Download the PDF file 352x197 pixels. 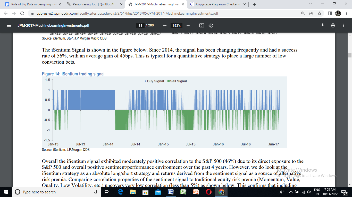coord(322,25)
